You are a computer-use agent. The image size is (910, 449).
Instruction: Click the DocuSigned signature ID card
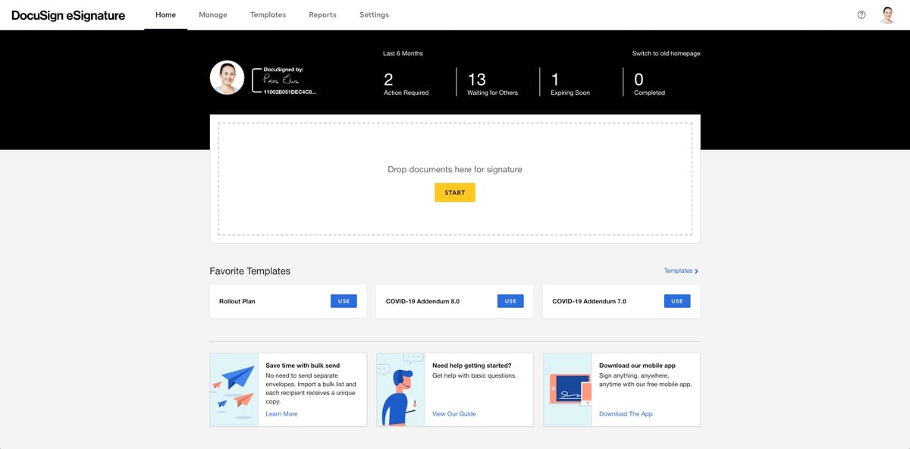point(284,79)
